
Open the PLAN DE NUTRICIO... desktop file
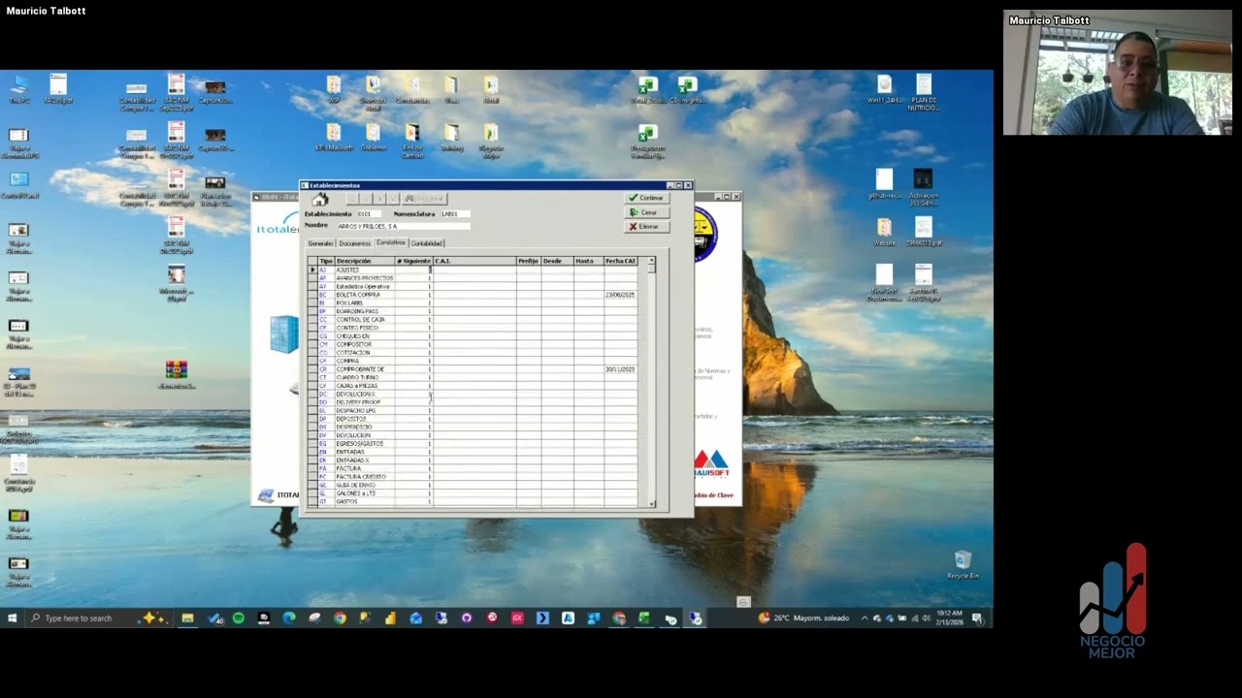[x=924, y=93]
